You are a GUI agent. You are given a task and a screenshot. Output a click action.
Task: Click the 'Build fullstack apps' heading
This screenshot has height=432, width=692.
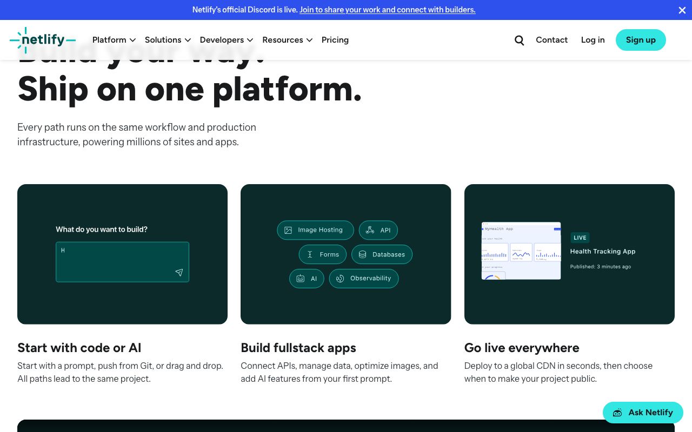click(x=298, y=348)
